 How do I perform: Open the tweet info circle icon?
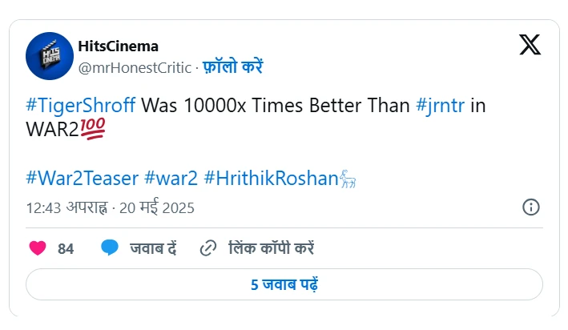coord(530,207)
